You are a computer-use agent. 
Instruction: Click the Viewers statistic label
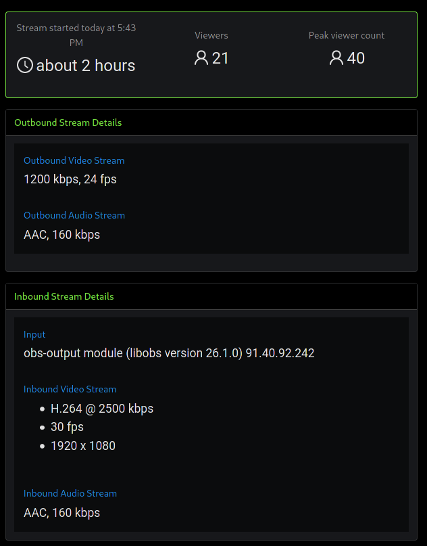(211, 35)
